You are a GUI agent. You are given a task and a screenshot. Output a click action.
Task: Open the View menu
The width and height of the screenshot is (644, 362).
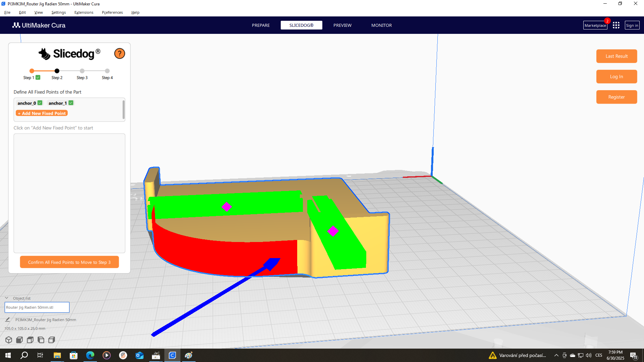(x=39, y=12)
